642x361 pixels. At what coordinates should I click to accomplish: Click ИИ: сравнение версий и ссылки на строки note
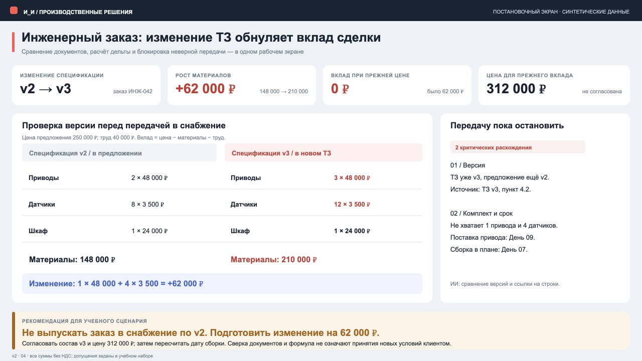(505, 284)
